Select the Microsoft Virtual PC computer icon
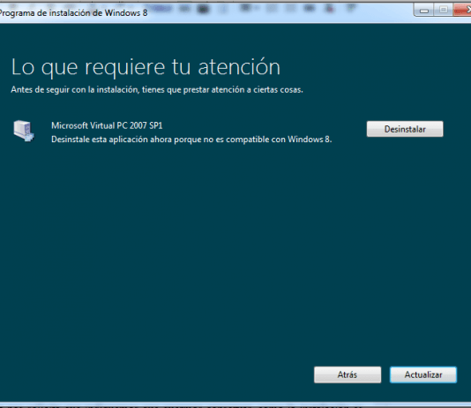 [24, 131]
